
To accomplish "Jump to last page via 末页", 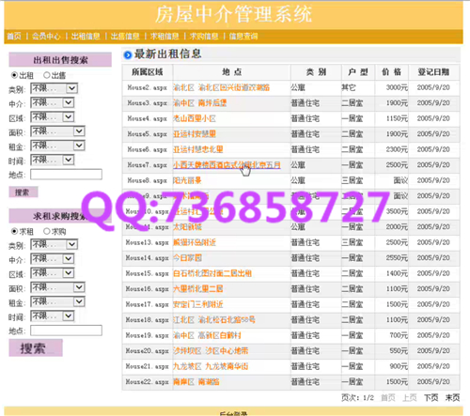I will coord(452,398).
